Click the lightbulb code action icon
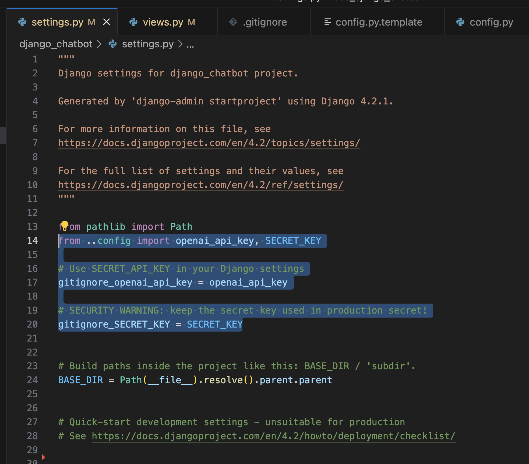The height and width of the screenshot is (464, 529). (x=64, y=226)
